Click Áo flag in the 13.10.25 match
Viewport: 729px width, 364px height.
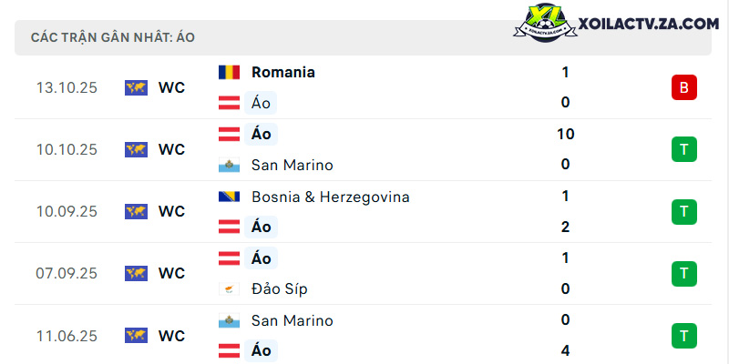click(230, 103)
